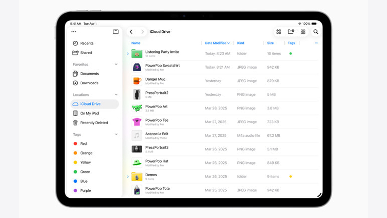Image resolution: width=387 pixels, height=218 pixels.
Task: Select PressPortrait2 thumbnail
Action: coord(137,94)
